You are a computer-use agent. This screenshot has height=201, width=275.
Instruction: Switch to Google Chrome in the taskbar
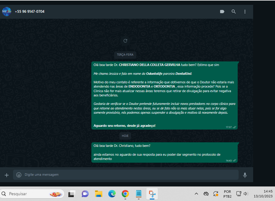125,194
